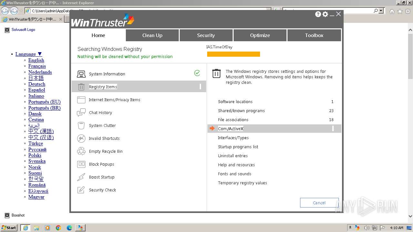Click the Internet Items window icon
Screen dimensions: 413x232
81,100
